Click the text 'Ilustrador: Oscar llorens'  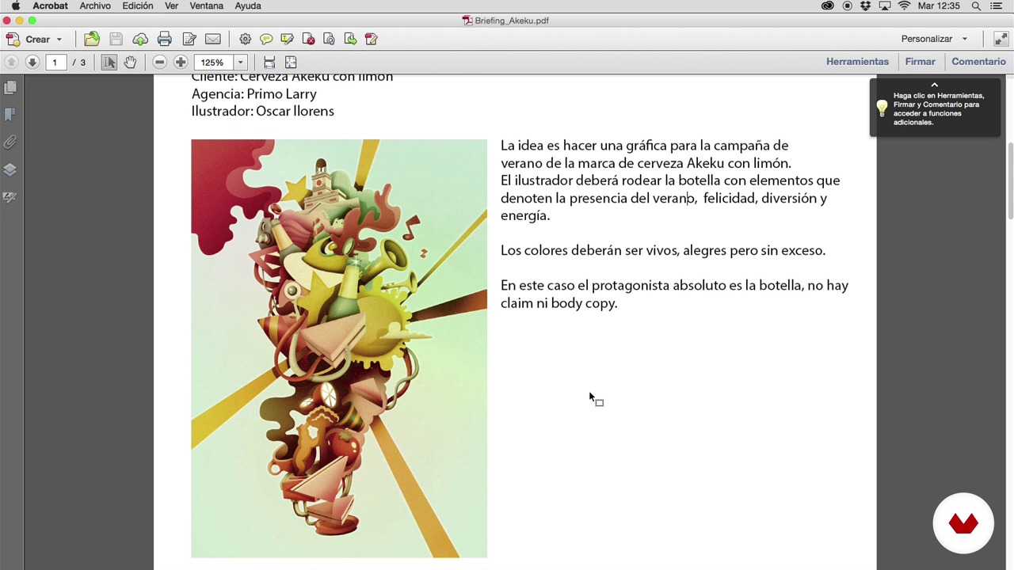click(262, 111)
